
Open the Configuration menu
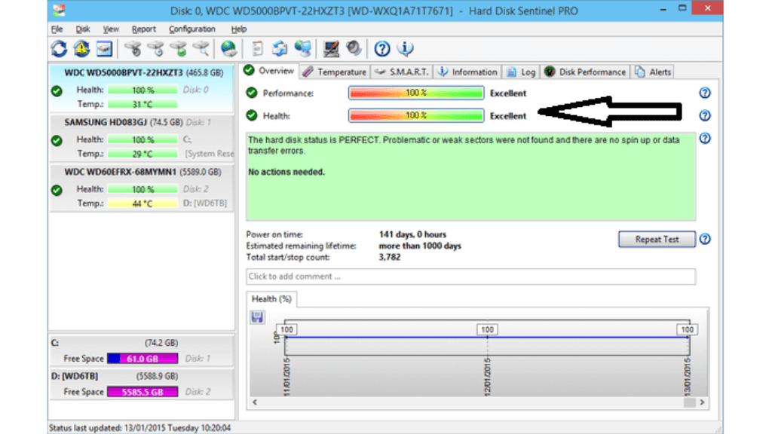pyautogui.click(x=192, y=29)
